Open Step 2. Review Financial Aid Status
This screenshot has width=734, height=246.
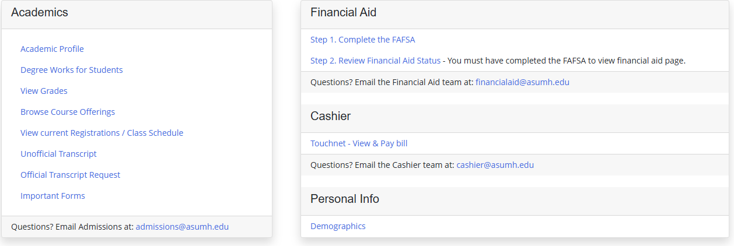[375, 61]
